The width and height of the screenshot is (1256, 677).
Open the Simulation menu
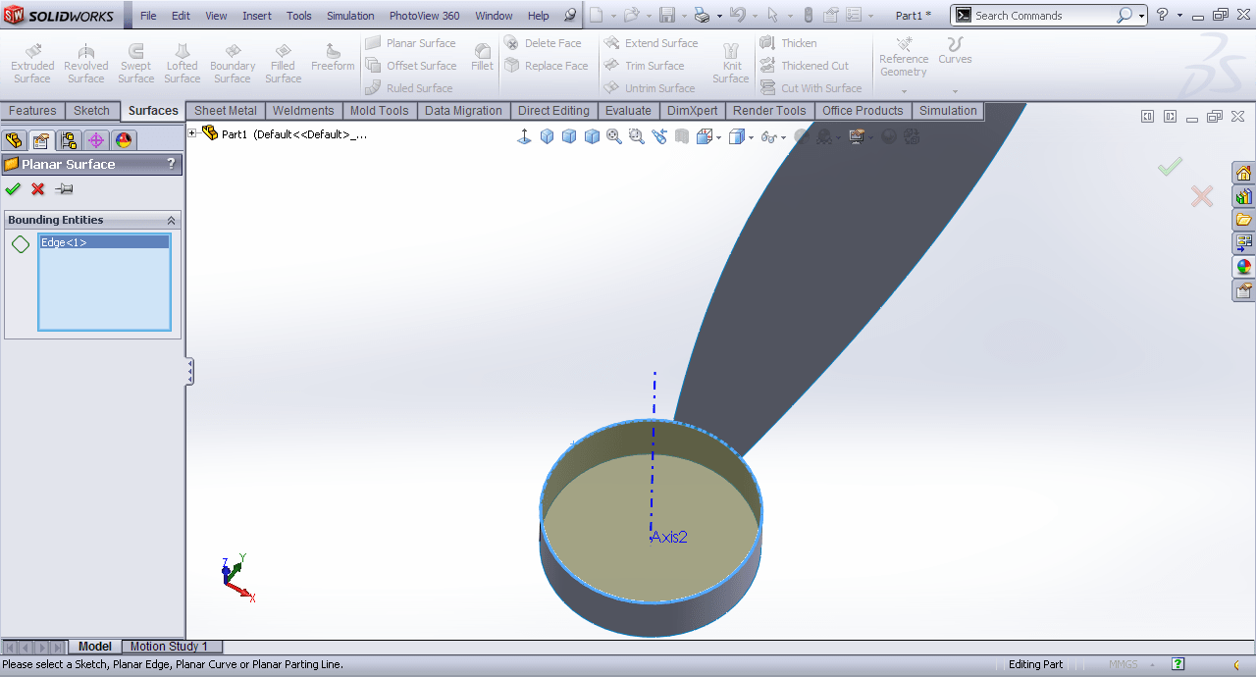point(350,16)
